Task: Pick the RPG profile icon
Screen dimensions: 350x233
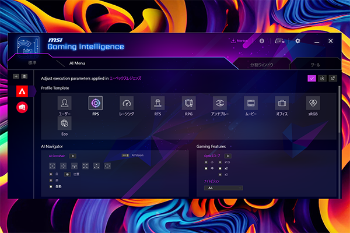Action: pos(188,104)
